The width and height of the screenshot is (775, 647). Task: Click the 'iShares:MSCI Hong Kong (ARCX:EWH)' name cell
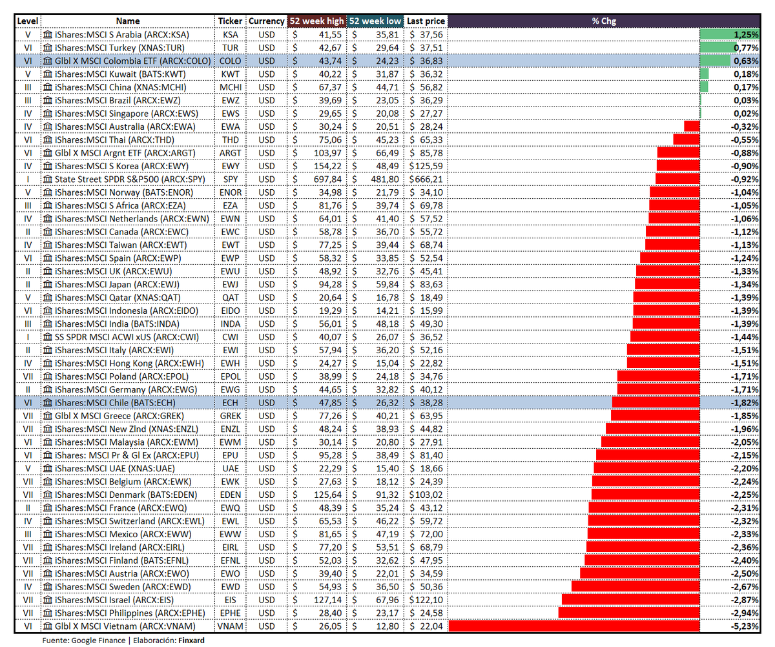pyautogui.click(x=128, y=363)
